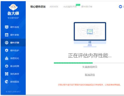Switch to the 核心硬件评测 tab
Screen dimensions: 124x96
pyautogui.click(x=38, y=7)
